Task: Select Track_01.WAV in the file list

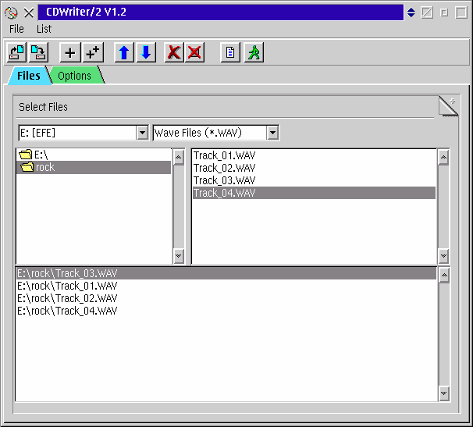Action: click(314, 155)
